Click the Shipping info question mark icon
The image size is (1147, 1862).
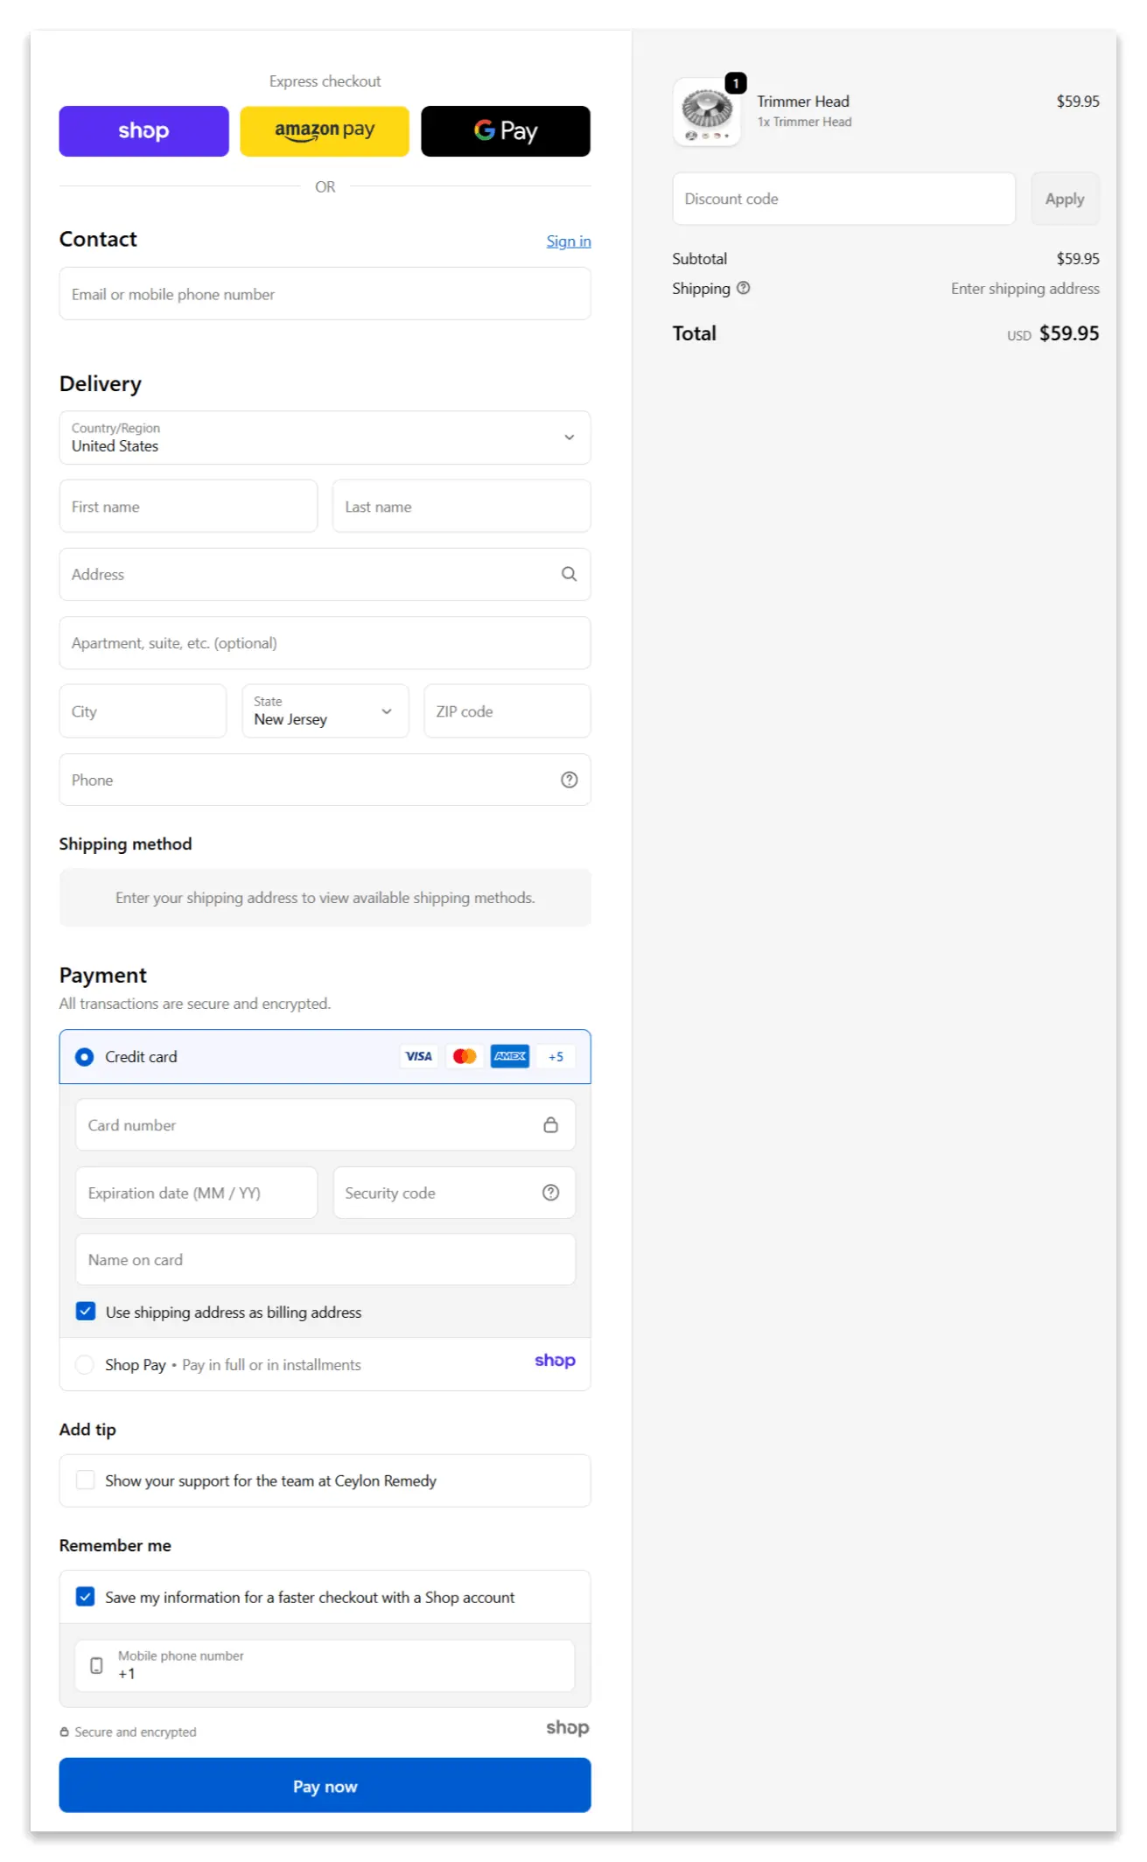[743, 288]
